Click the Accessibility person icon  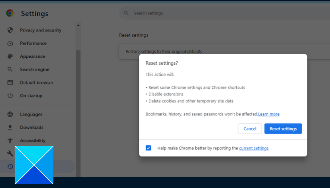10,141
